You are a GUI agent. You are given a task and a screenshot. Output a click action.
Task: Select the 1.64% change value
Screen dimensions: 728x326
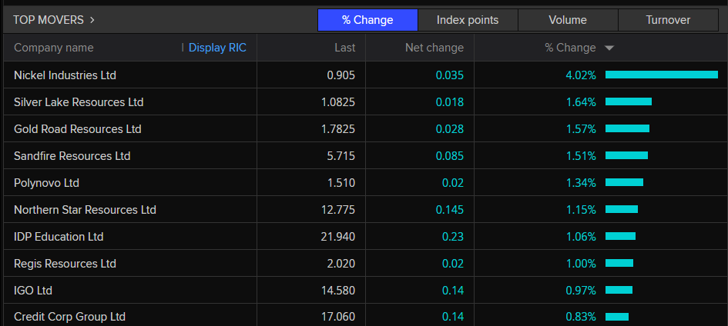point(581,101)
